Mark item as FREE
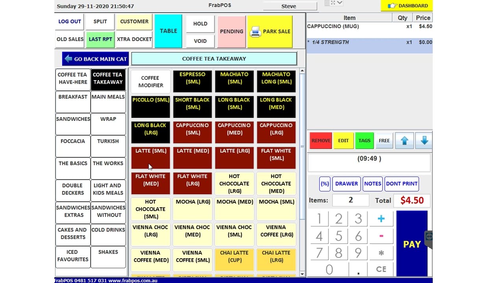Image resolution: width=504 pixels, height=283 pixels. point(384,141)
